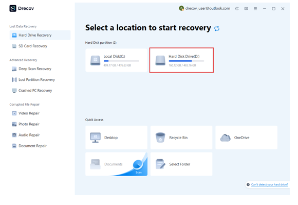Open the message inbox icon in title bar
This screenshot has width=298, height=205.
tap(246, 9)
